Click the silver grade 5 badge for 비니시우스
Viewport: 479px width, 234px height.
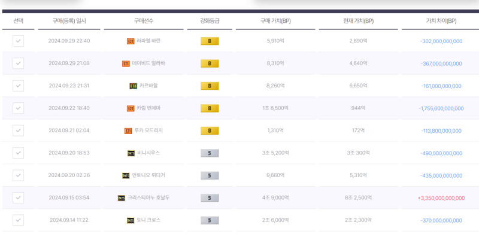coord(210,153)
